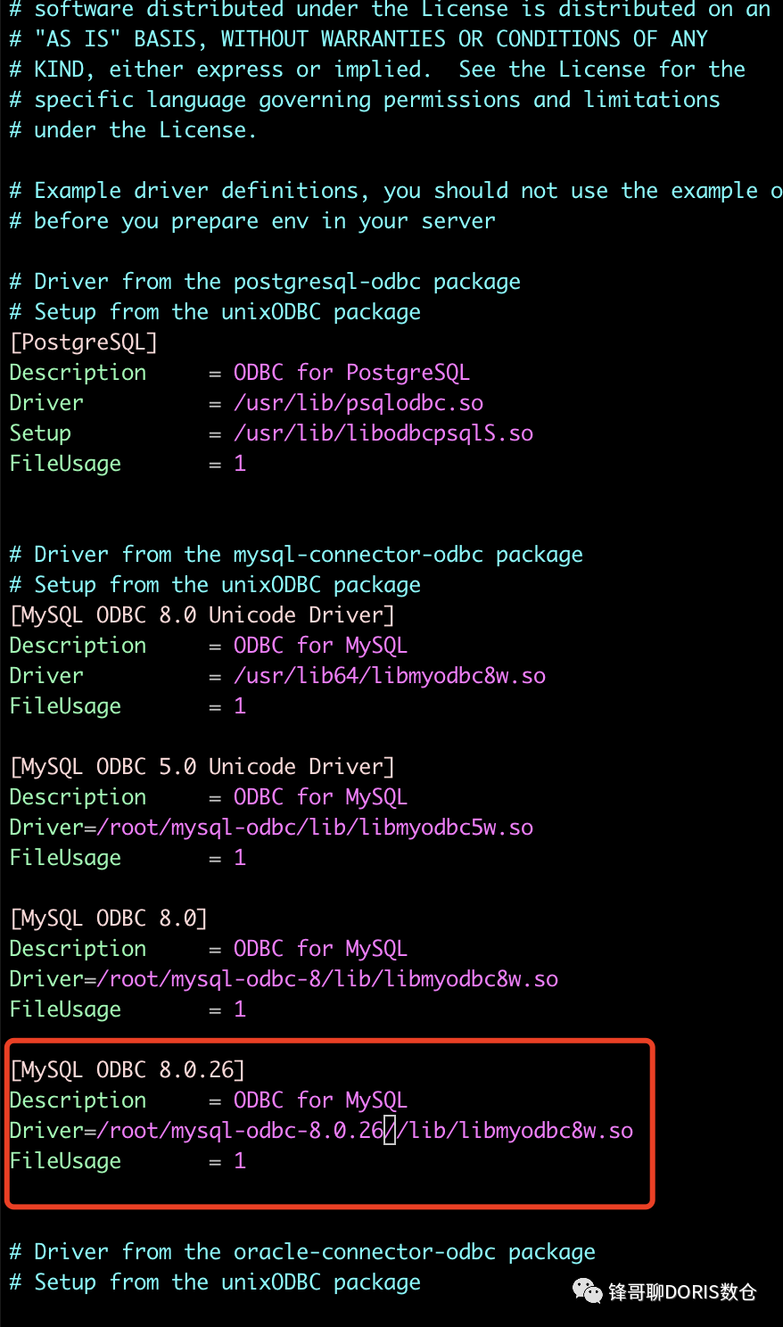Click the text cursor after 8.0.26
The height and width of the screenshot is (1327, 783).
tap(390, 1131)
